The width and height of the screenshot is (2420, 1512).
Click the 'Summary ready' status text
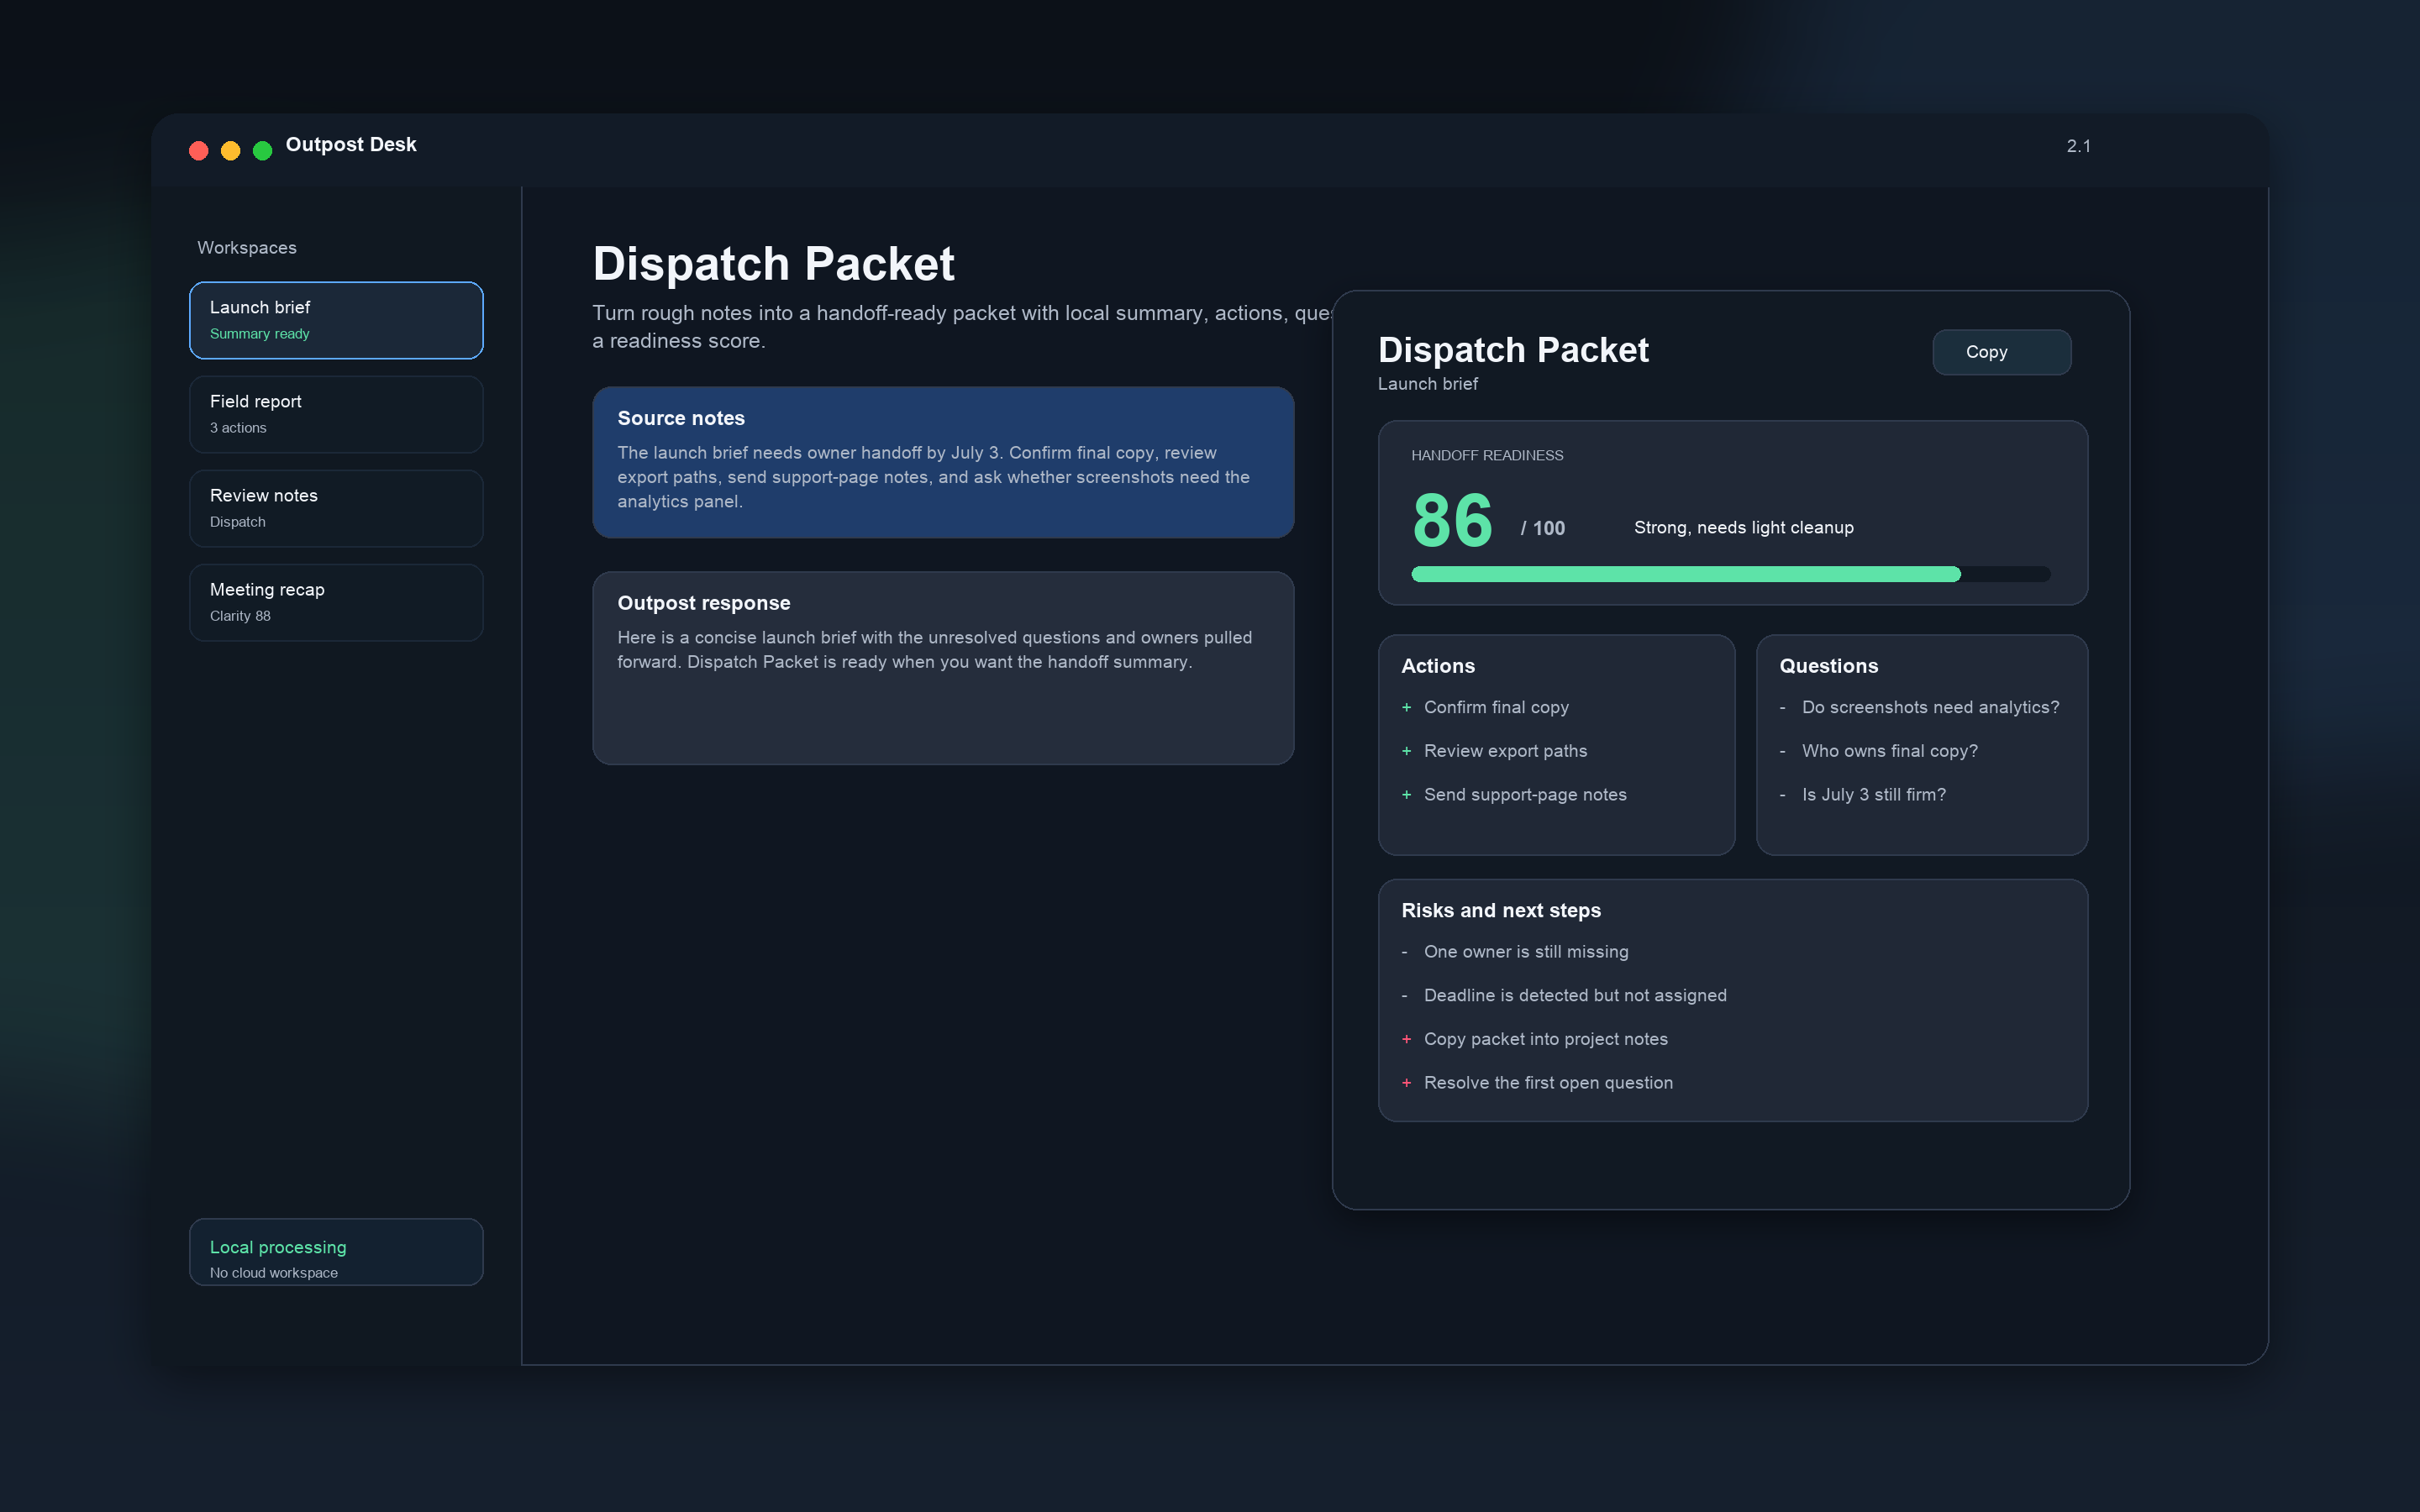[259, 334]
